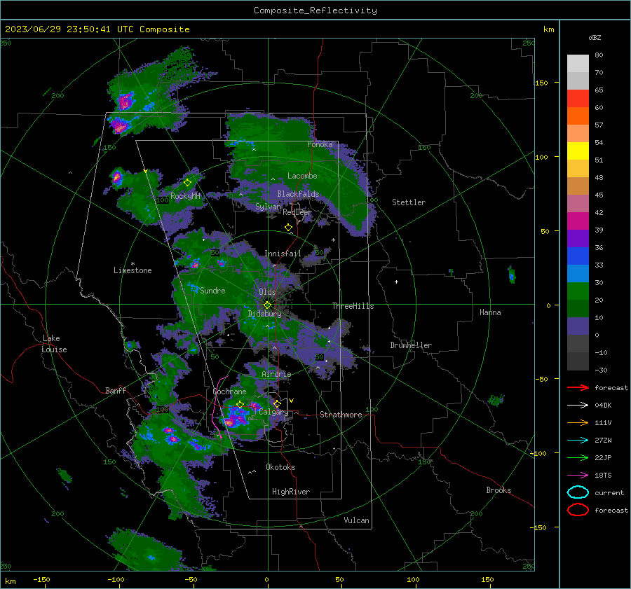Click the yellow diamond marker below RedDeer
631x589 pixels.
[288, 228]
